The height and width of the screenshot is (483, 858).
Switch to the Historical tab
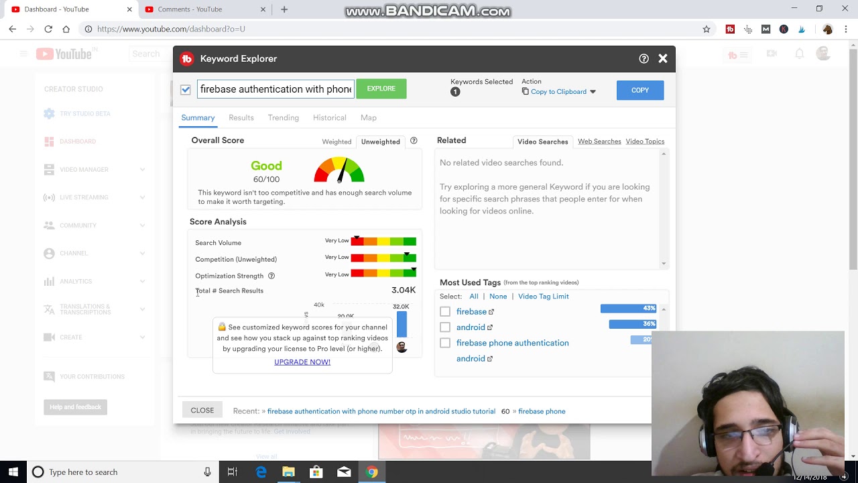pos(330,117)
